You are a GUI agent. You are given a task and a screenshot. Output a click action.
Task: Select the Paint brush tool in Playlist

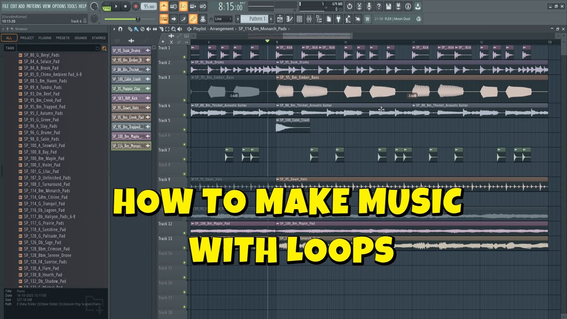pyautogui.click(x=136, y=29)
